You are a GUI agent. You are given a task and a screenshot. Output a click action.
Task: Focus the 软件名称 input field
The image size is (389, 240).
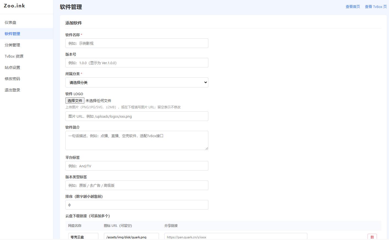(x=137, y=43)
